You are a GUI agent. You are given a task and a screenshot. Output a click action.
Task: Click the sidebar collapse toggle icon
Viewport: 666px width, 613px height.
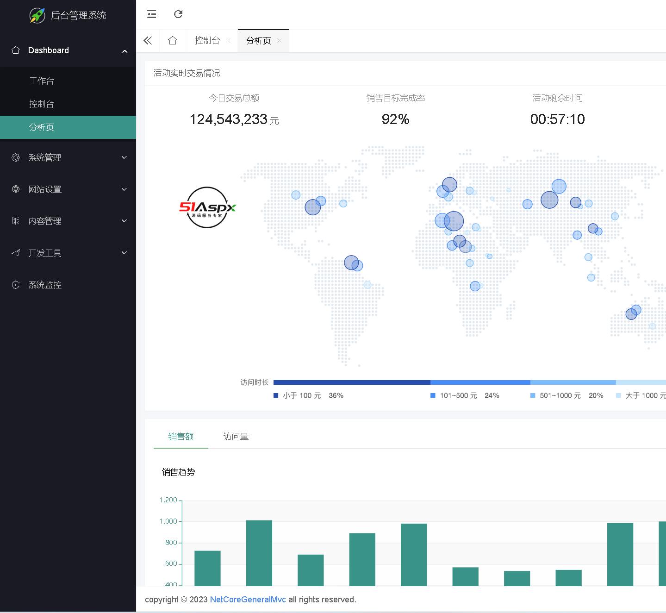(x=152, y=14)
